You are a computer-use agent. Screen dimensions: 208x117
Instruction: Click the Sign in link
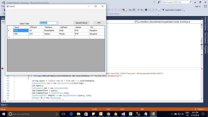198,6
